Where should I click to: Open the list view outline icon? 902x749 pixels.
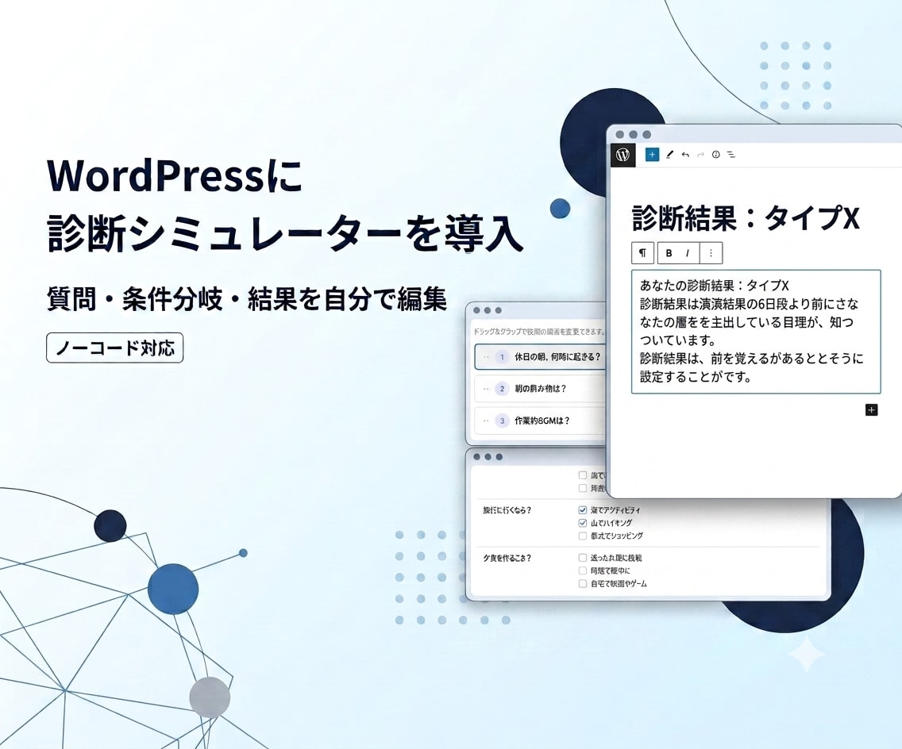(731, 155)
